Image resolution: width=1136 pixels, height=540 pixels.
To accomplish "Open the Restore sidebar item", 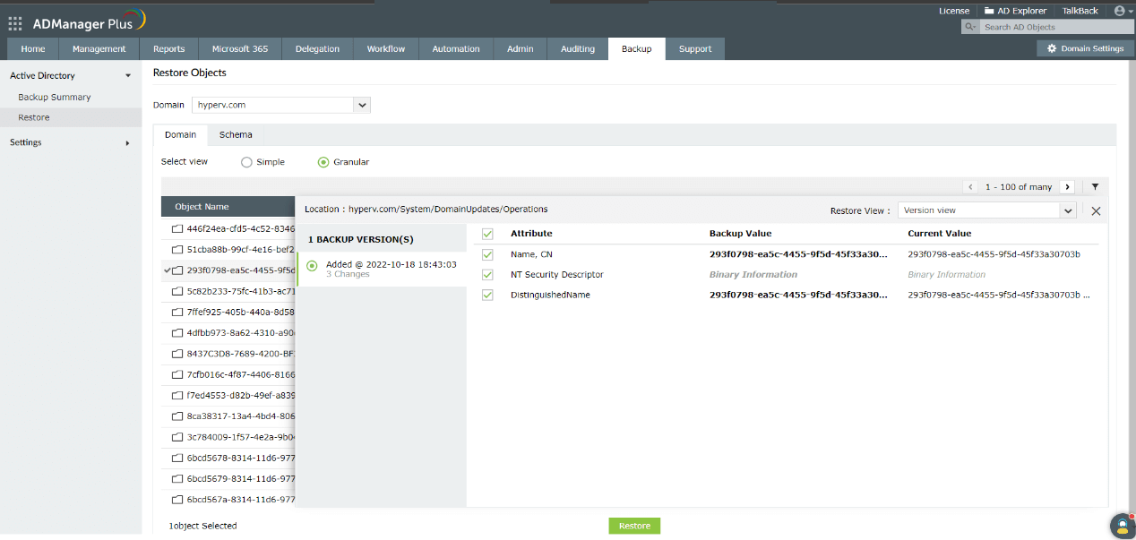I will 71,117.
